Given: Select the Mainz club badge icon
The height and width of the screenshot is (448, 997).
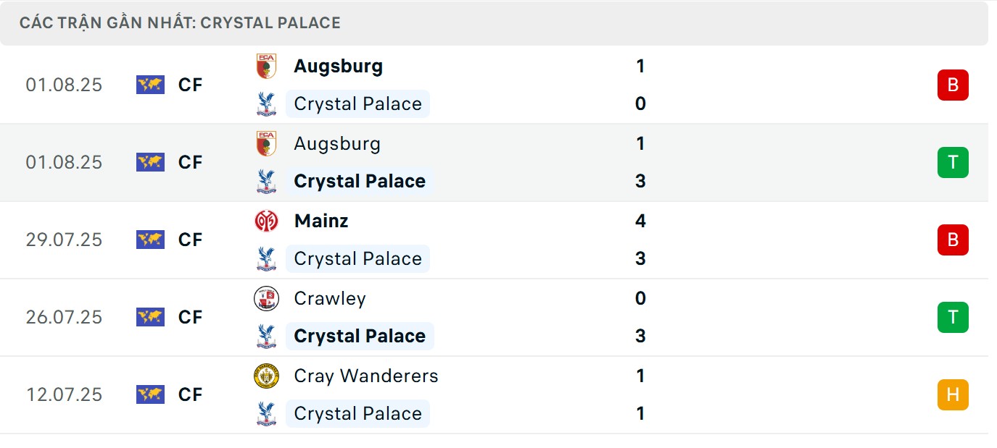Looking at the screenshot, I should [266, 221].
